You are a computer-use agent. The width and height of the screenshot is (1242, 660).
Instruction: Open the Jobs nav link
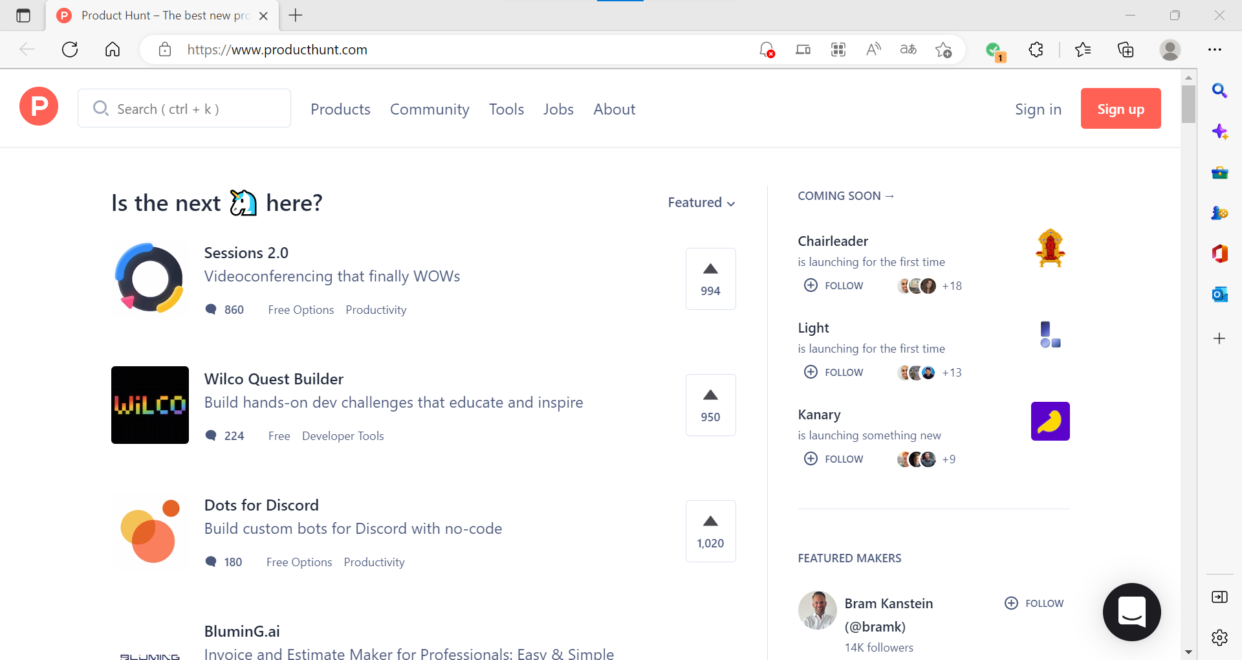pos(558,109)
